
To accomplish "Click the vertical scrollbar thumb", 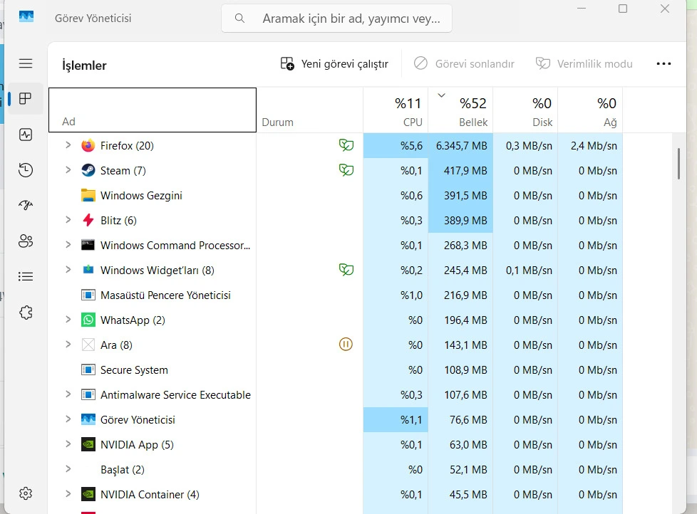I will pos(678,164).
